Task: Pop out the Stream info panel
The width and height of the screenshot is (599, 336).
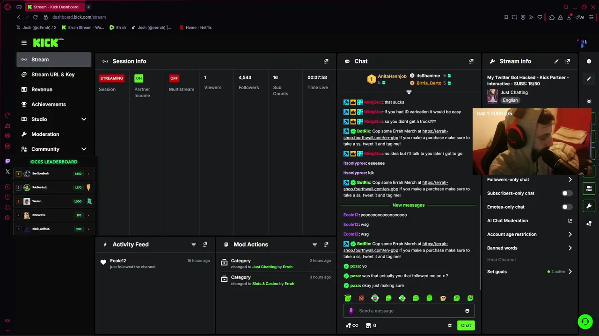Action: coord(568,61)
